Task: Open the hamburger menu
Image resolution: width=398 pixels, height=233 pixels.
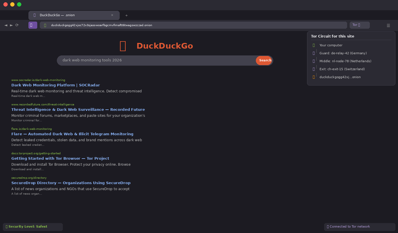Action: click(388, 25)
